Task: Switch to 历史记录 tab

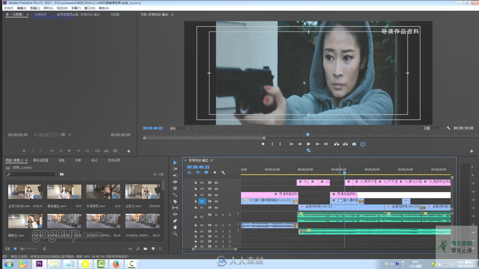Action: 114,160
